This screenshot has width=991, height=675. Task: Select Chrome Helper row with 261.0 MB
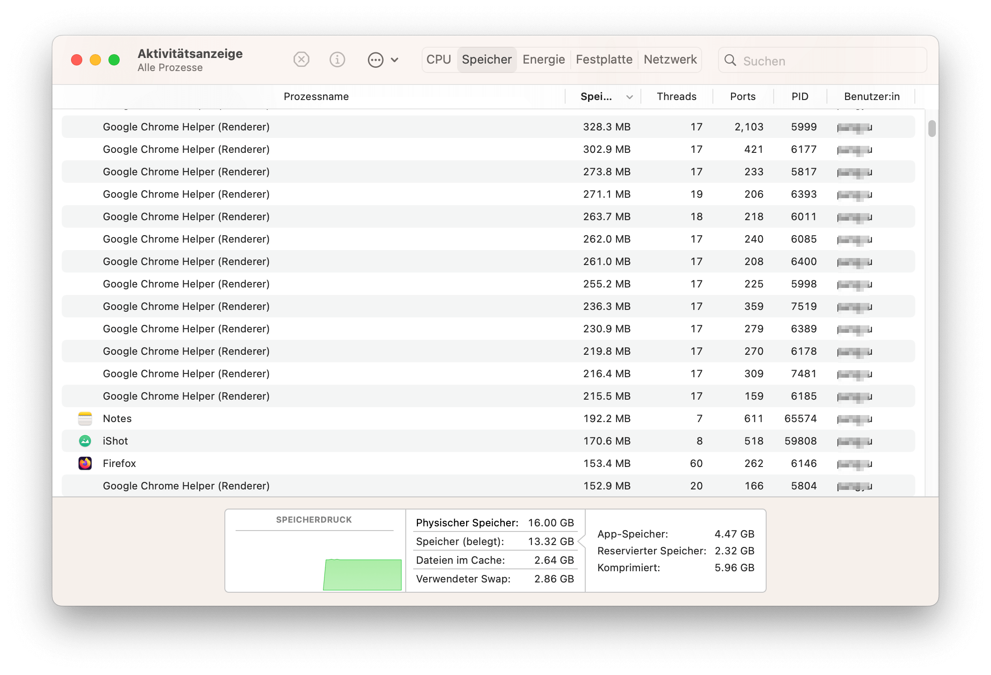point(488,261)
